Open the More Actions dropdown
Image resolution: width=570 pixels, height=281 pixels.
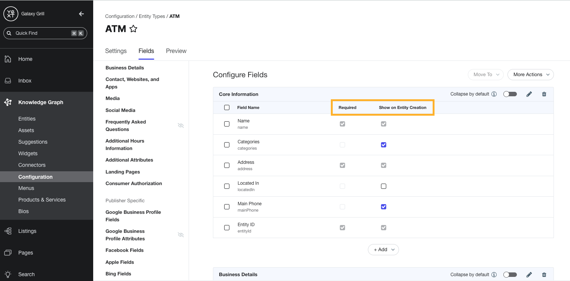tap(530, 75)
